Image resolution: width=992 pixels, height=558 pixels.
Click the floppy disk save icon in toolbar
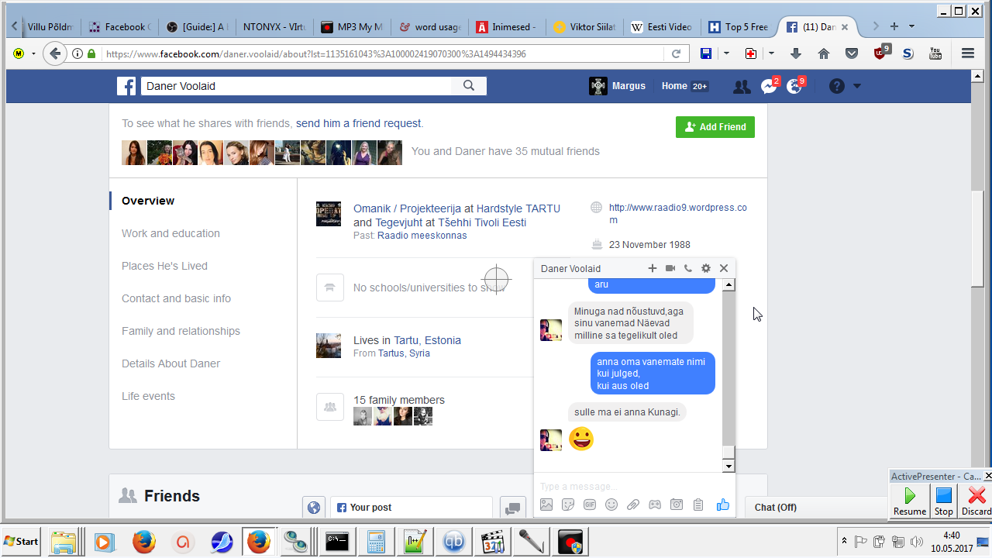pos(706,53)
